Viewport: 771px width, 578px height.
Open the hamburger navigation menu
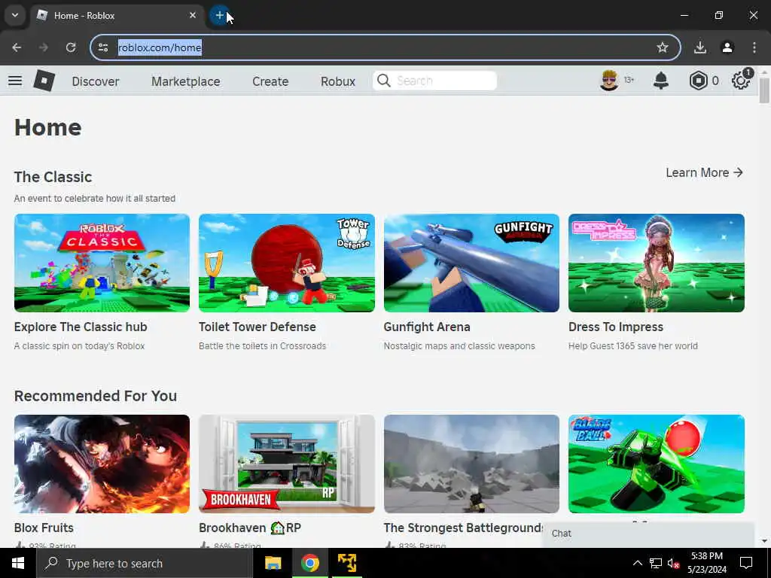[15, 81]
